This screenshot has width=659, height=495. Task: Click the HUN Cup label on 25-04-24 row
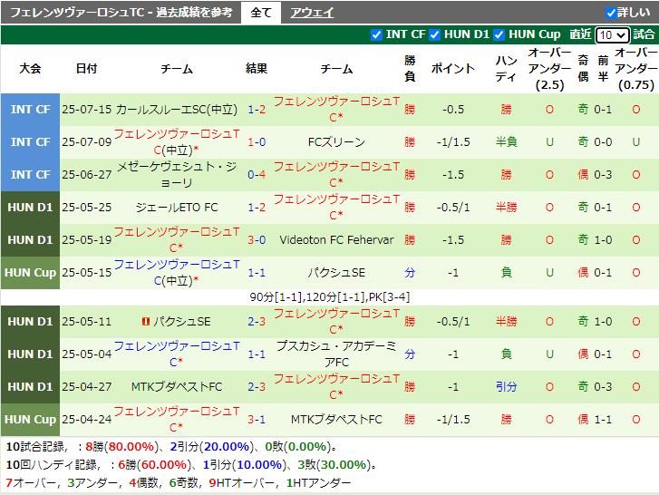click(30, 420)
